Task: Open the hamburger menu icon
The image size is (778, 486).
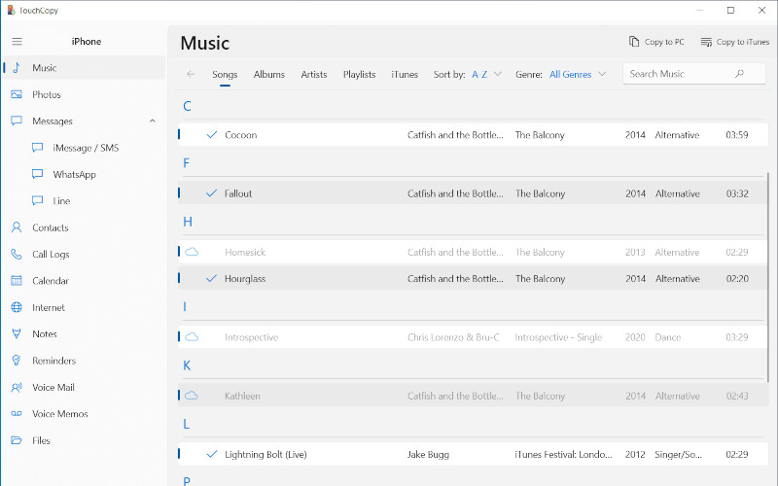Action: 17,42
